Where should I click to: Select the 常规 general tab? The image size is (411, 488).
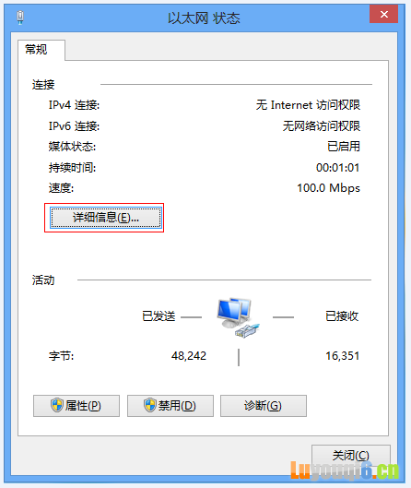coord(36,50)
